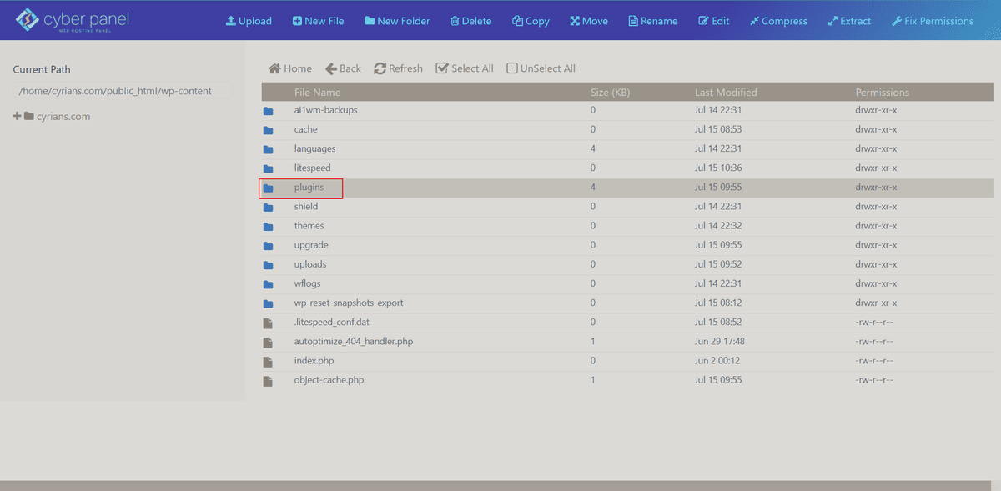
Task: Click the object-cache.php file icon
Action: coord(268,381)
